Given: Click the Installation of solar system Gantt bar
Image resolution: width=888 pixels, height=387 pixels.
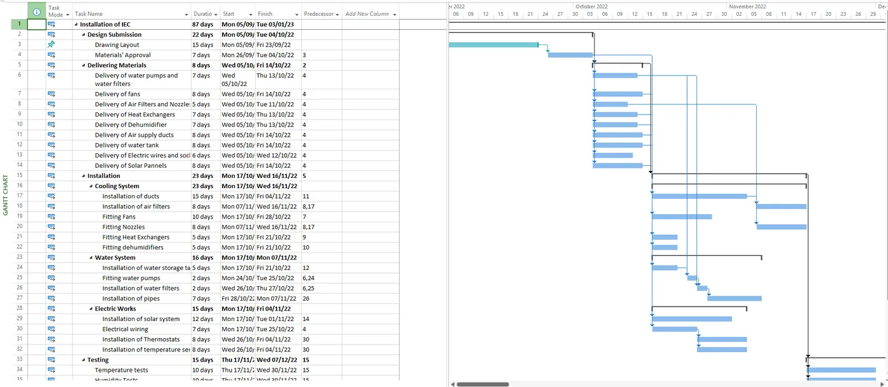Looking at the screenshot, I should [x=692, y=319].
